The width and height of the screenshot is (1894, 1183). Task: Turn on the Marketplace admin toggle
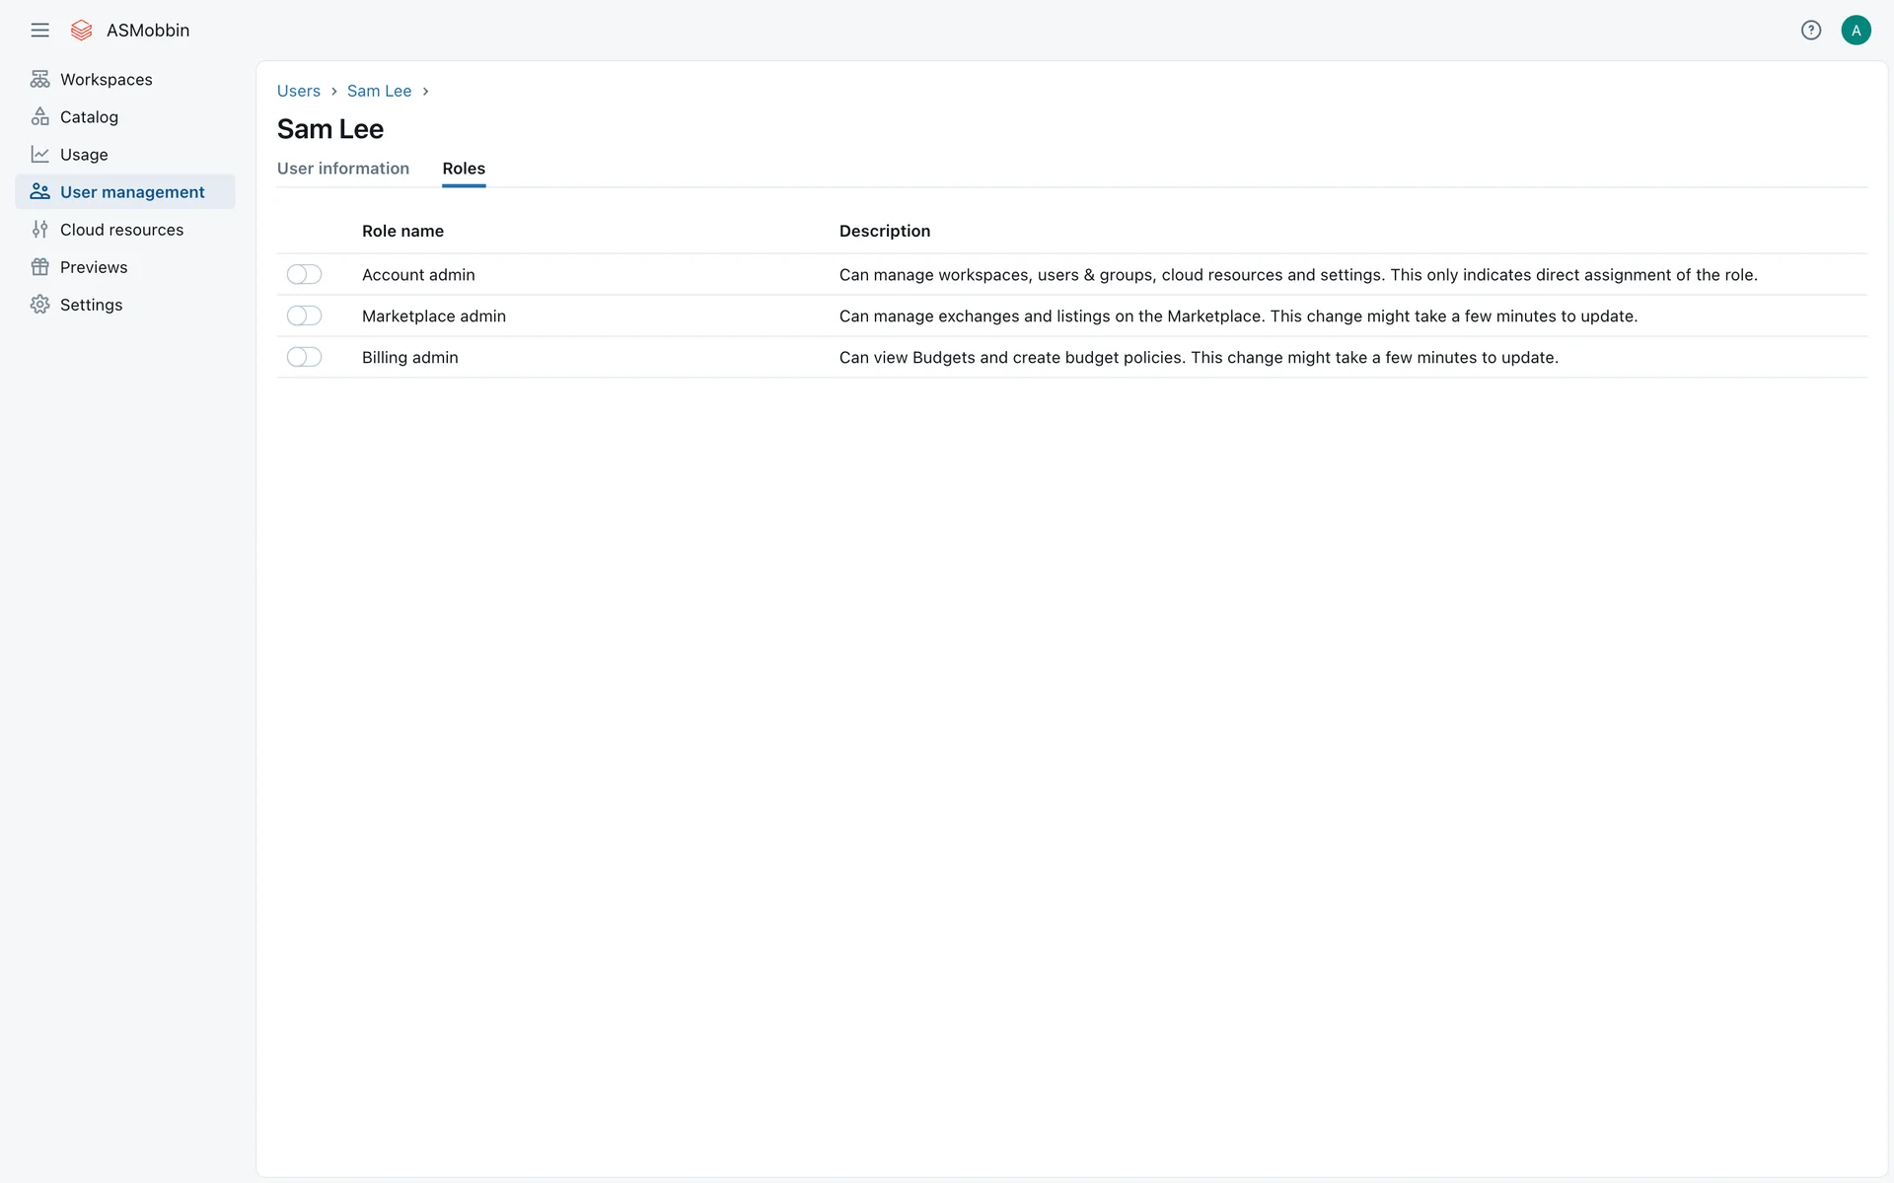coord(304,315)
